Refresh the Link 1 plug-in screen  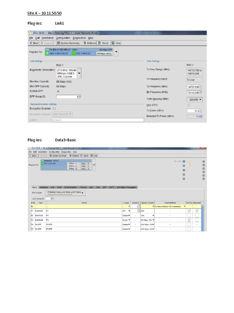coord(90,43)
